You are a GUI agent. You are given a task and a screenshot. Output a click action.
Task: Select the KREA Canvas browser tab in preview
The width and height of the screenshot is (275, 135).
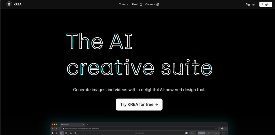pyautogui.click(x=73, y=125)
